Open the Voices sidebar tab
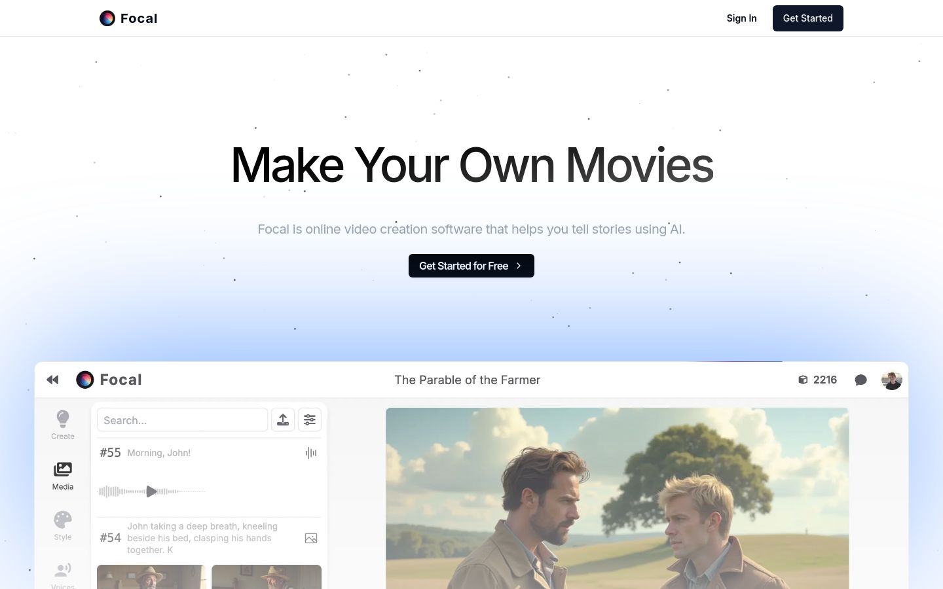The height and width of the screenshot is (589, 943). [63, 575]
